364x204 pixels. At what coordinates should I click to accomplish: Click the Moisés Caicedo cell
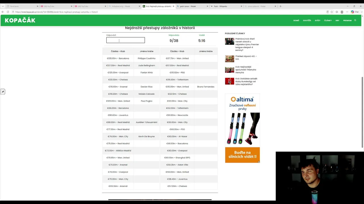pyautogui.click(x=146, y=94)
